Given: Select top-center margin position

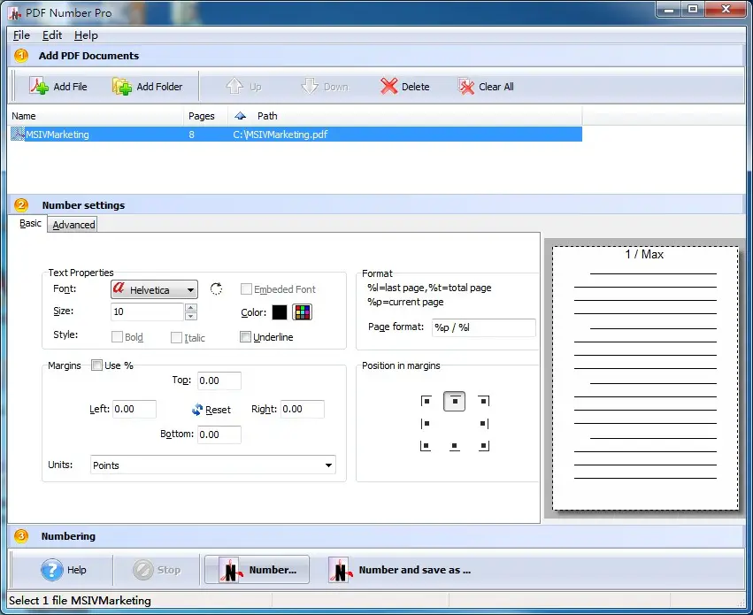Looking at the screenshot, I should (x=454, y=401).
